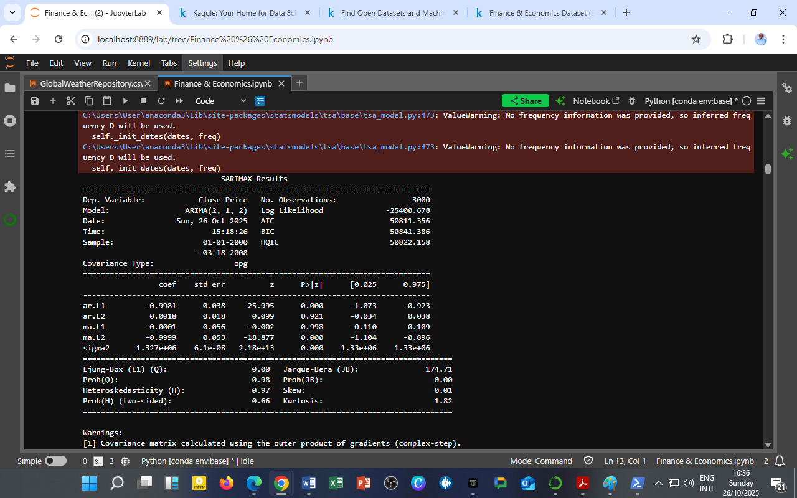This screenshot has width=797, height=498.
Task: Open Excel from the Windows taskbar
Action: tap(336, 483)
